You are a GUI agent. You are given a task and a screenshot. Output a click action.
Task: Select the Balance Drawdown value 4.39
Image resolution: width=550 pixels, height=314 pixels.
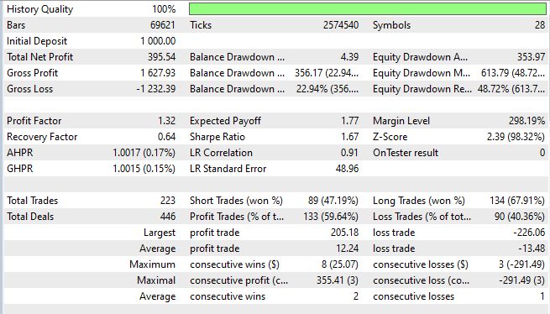point(349,57)
